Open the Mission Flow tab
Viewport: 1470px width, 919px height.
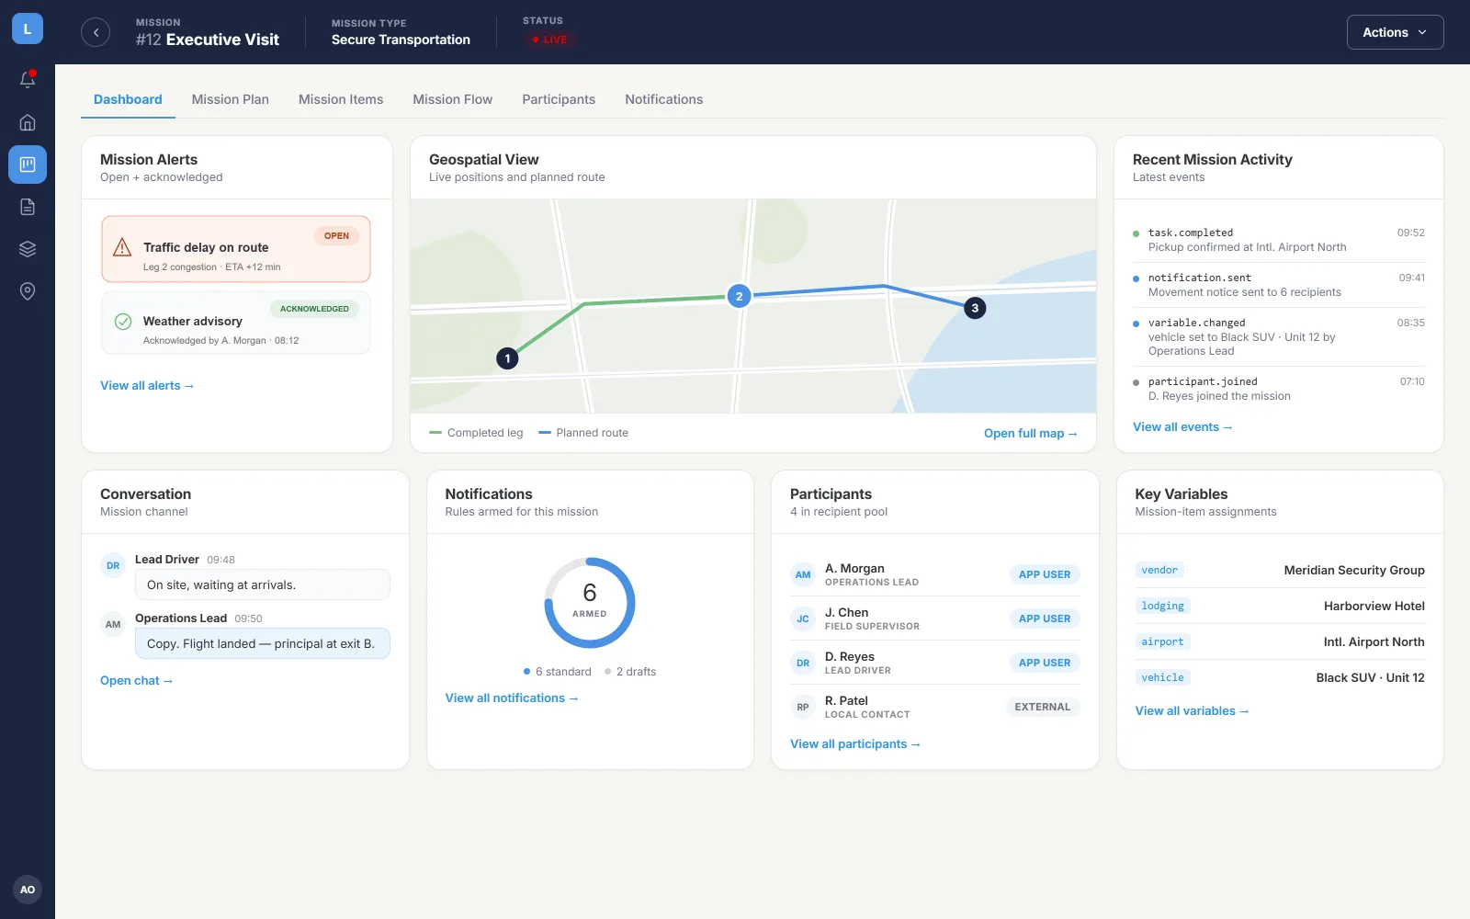click(453, 99)
